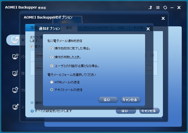Click すべての設定をリセットします link
Image resolution: width=188 pixels, height=133 pixels.
coord(53,111)
